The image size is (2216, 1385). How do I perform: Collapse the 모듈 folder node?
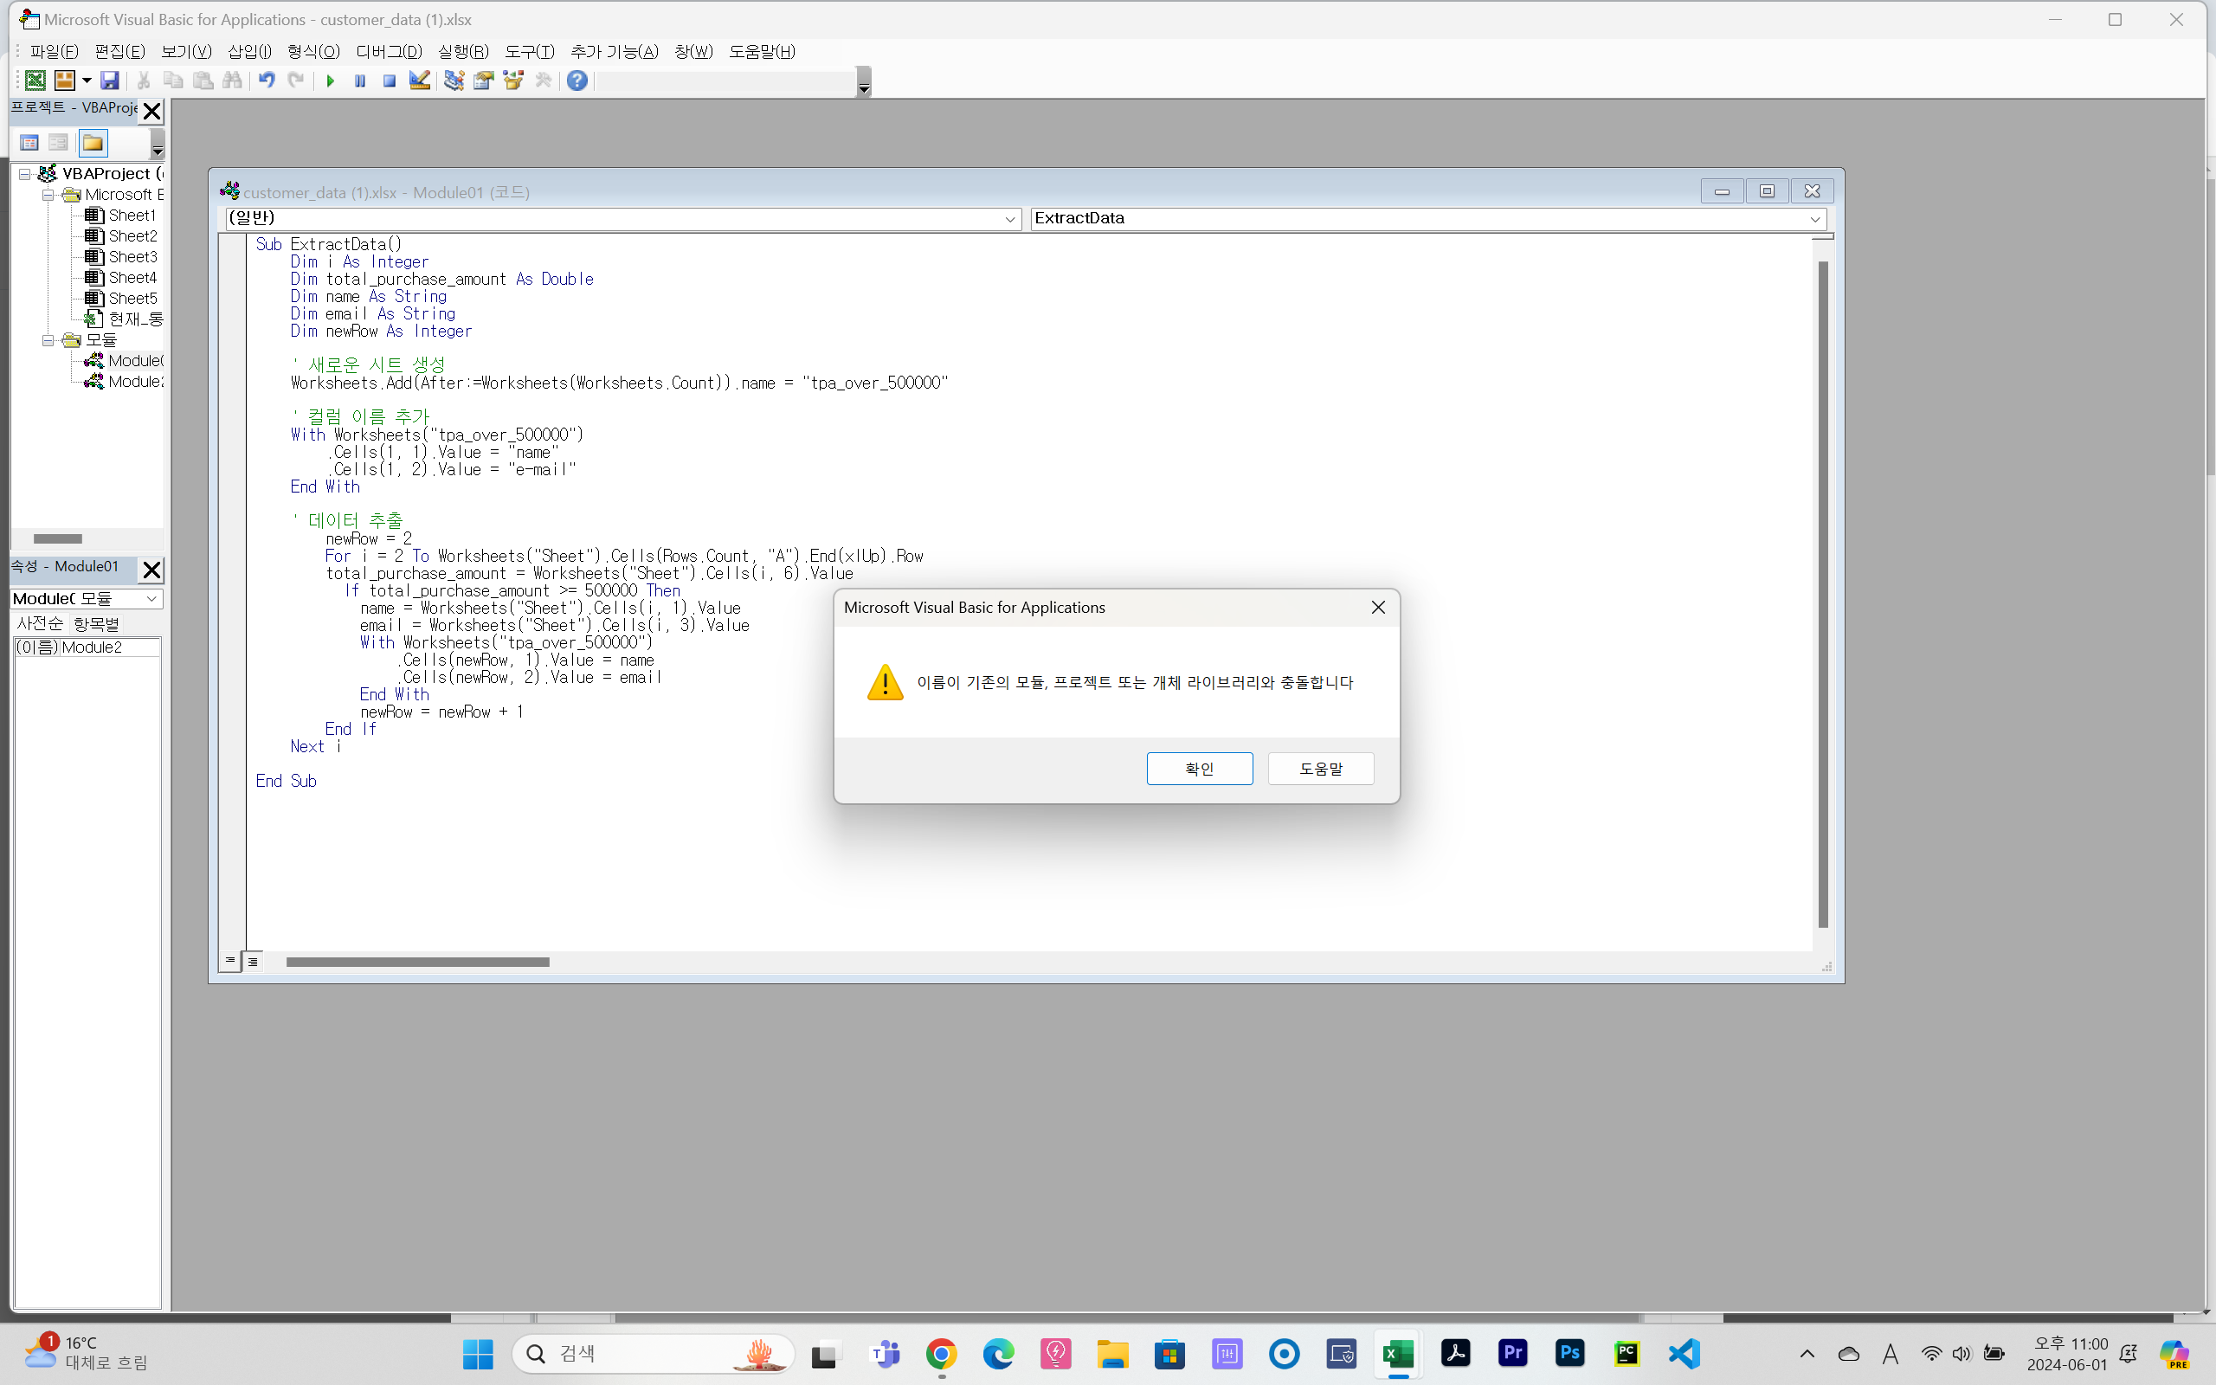[48, 341]
